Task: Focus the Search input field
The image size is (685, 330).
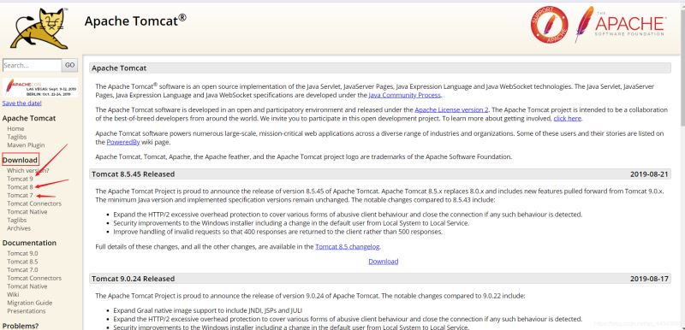Action: tap(32, 65)
